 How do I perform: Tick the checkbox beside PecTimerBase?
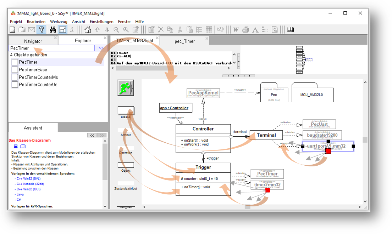click(x=15, y=70)
